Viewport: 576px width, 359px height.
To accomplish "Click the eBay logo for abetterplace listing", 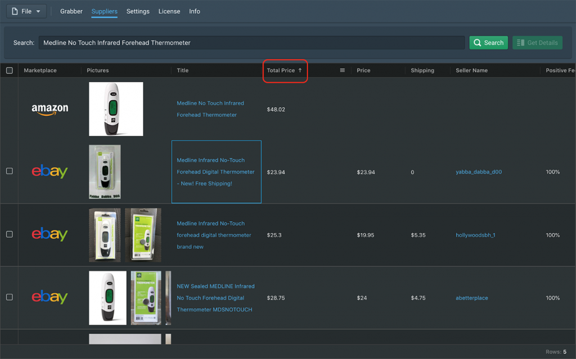I will point(49,298).
